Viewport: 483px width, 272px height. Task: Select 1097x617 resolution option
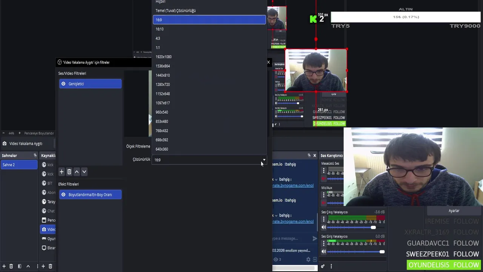coord(209,103)
